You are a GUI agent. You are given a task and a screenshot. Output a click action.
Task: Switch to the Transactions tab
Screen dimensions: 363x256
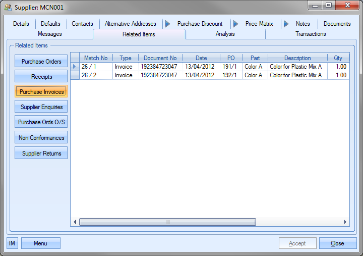point(310,34)
